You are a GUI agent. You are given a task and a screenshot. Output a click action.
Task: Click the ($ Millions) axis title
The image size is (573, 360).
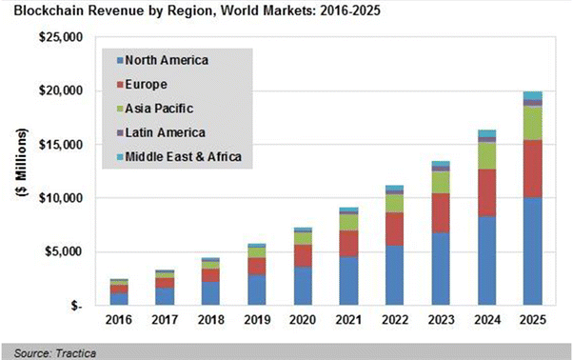22,163
